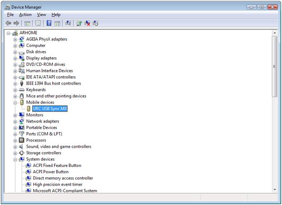Toggle the show/hide console tree toolbar icon
Viewport: 282px width, 205px height.
27,23
